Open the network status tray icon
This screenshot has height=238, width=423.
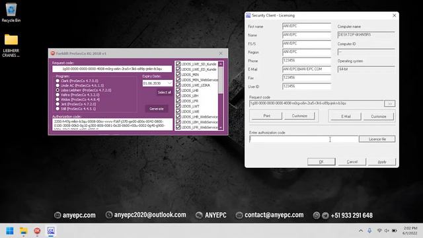pos(379,231)
